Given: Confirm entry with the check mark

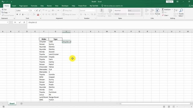Looking at the screenshot, I should (20, 22).
